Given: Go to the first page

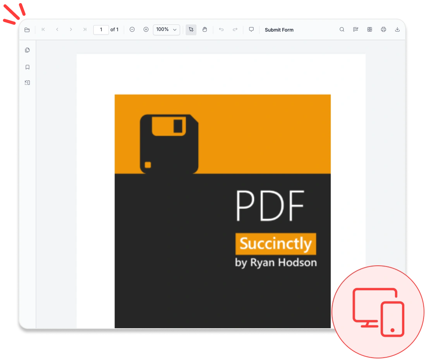Looking at the screenshot, I should click(43, 29).
